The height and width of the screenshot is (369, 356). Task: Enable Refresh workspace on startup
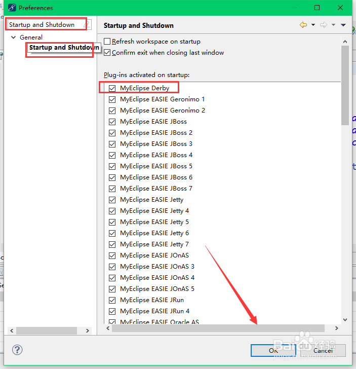107,42
